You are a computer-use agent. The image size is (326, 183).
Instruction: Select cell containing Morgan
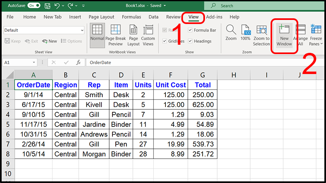point(94,154)
